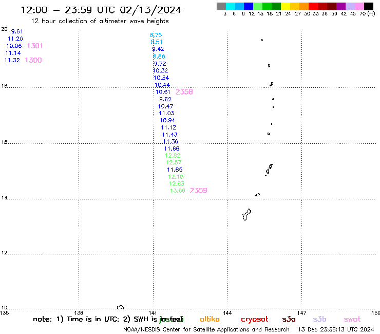Screen dimensions: 380x334
Task: Click the 'altika' satellite legend label
Action: (x=210, y=319)
